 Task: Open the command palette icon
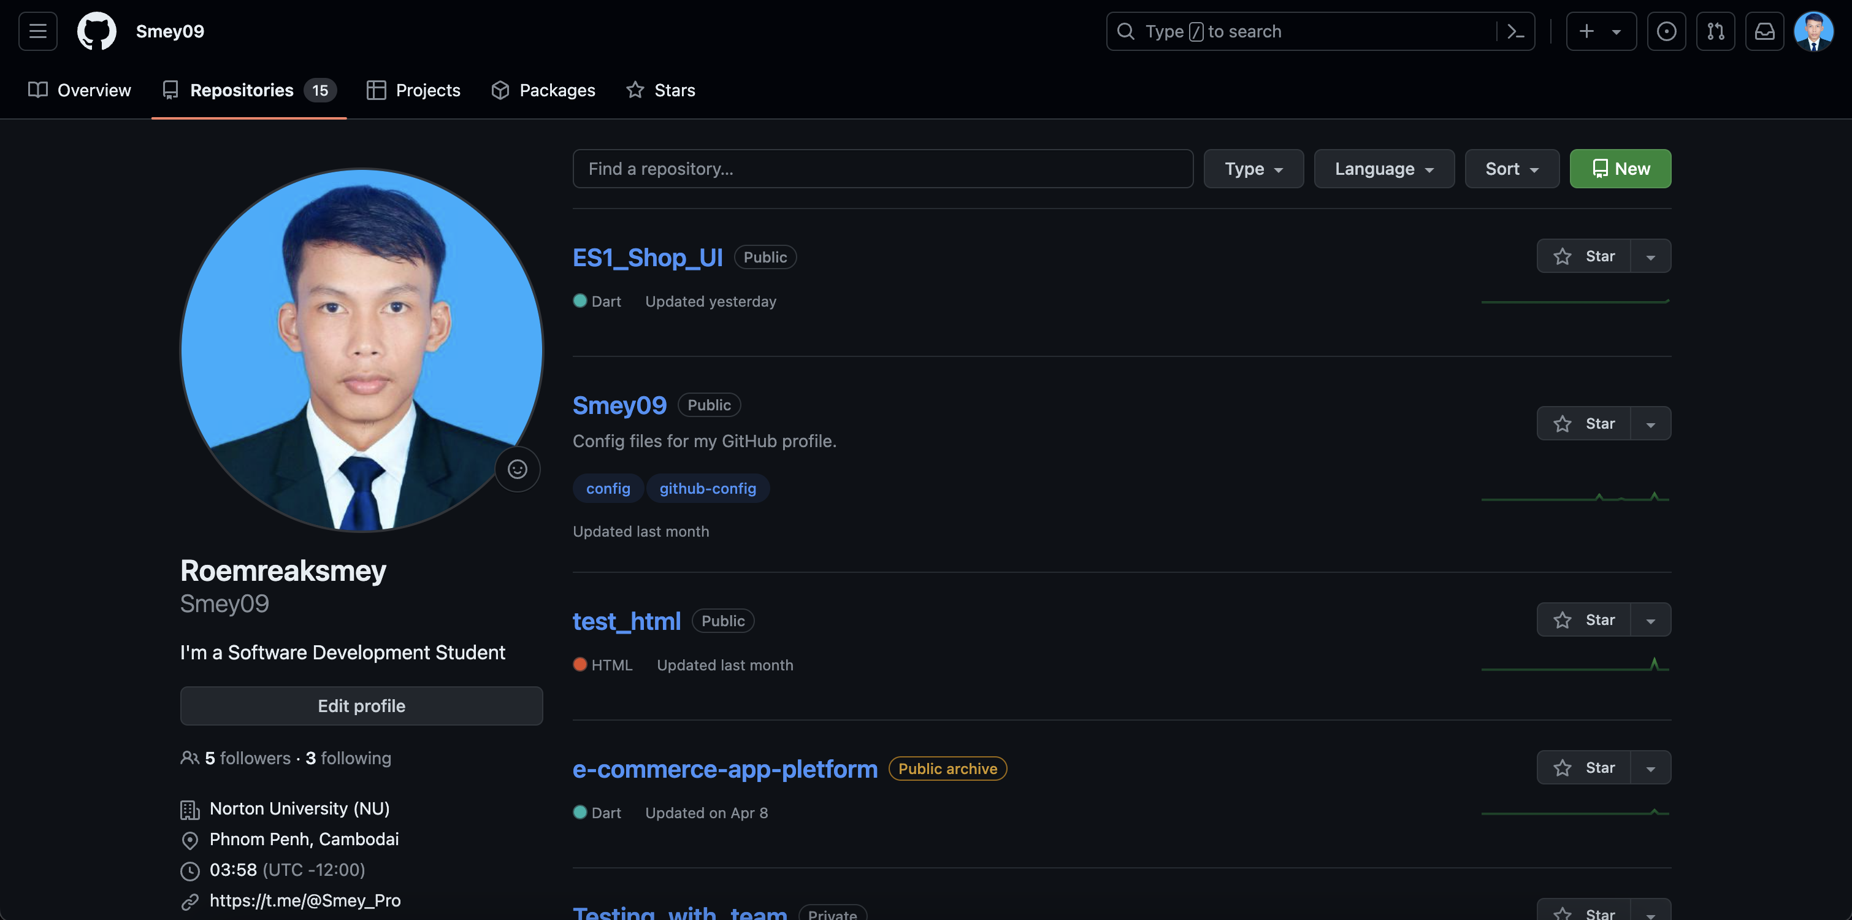(x=1515, y=32)
